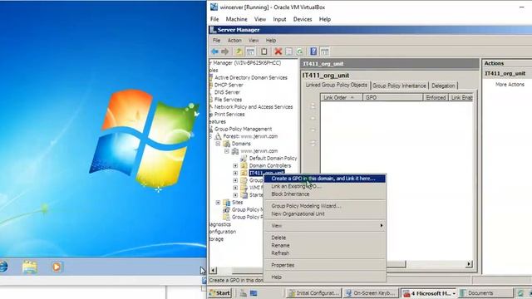Image resolution: width=532 pixels, height=299 pixels.
Task: Choose Rename in the context menu
Action: [x=325, y=246]
